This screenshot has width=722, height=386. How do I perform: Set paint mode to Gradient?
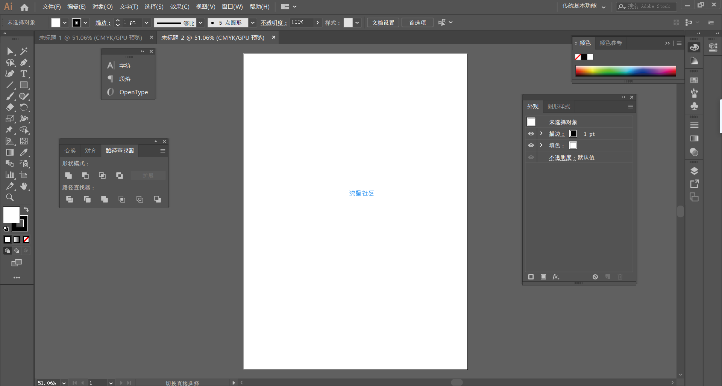point(17,240)
